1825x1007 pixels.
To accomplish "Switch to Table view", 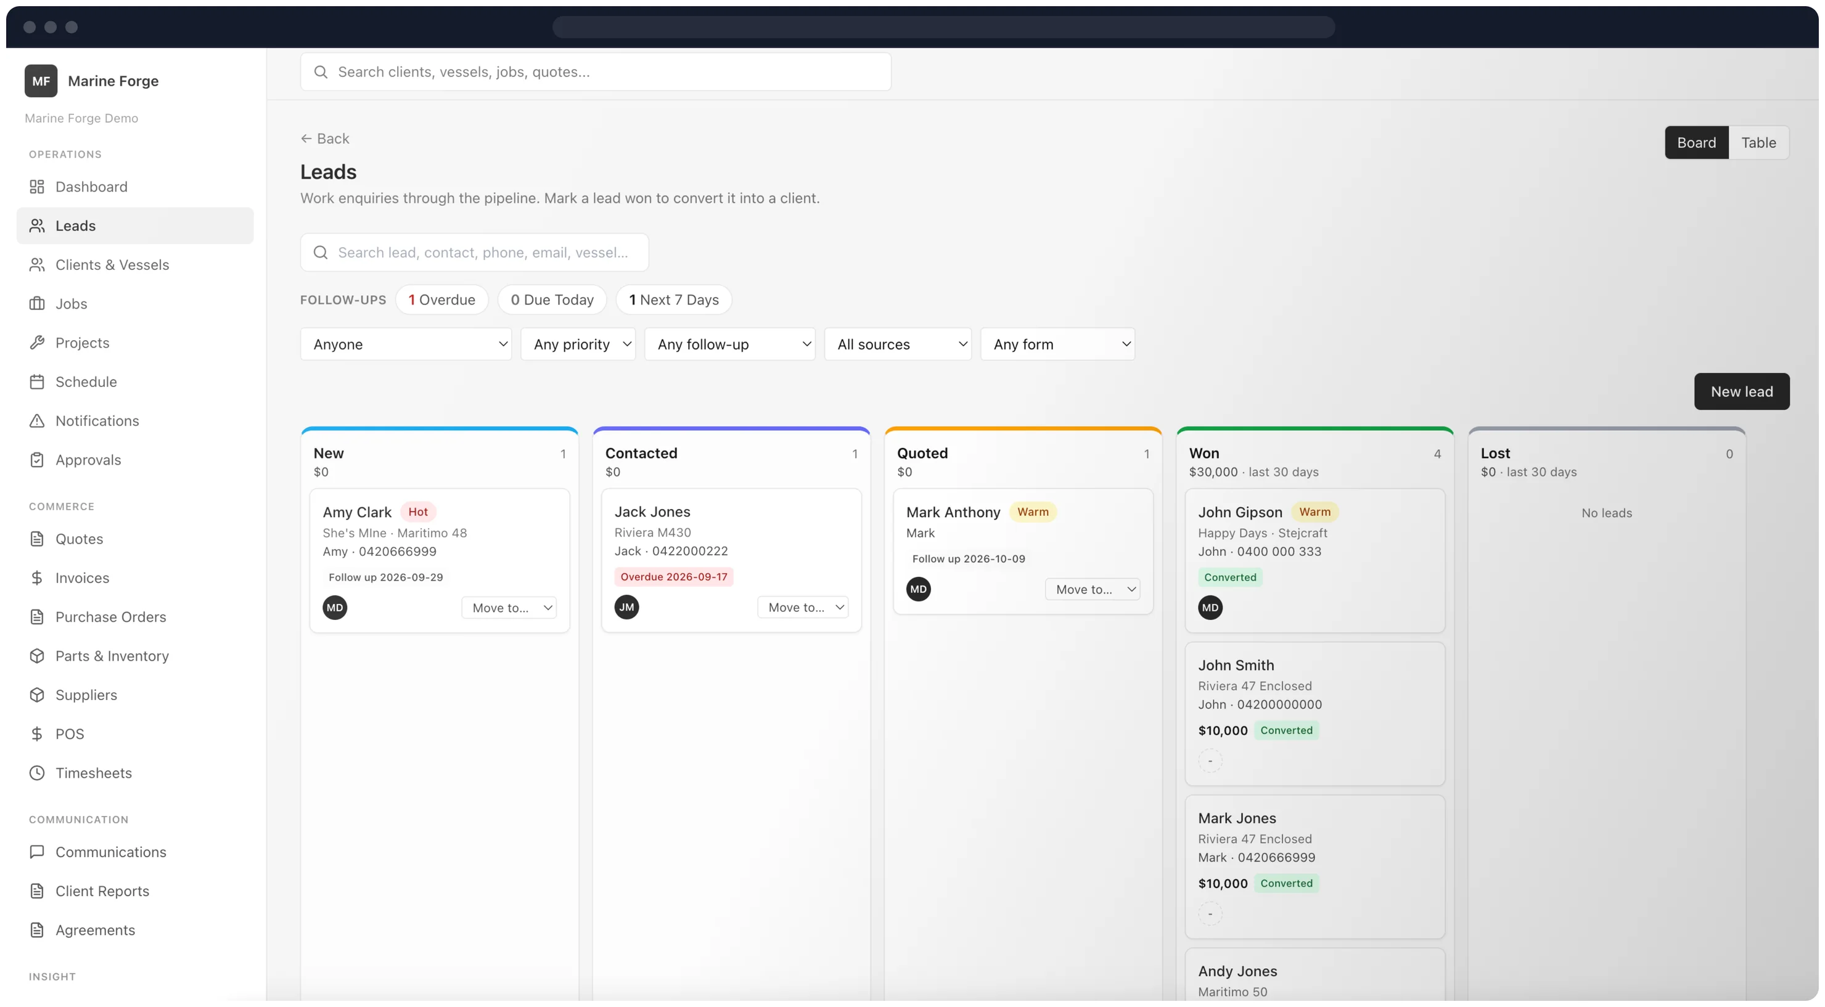I will coord(1758,142).
